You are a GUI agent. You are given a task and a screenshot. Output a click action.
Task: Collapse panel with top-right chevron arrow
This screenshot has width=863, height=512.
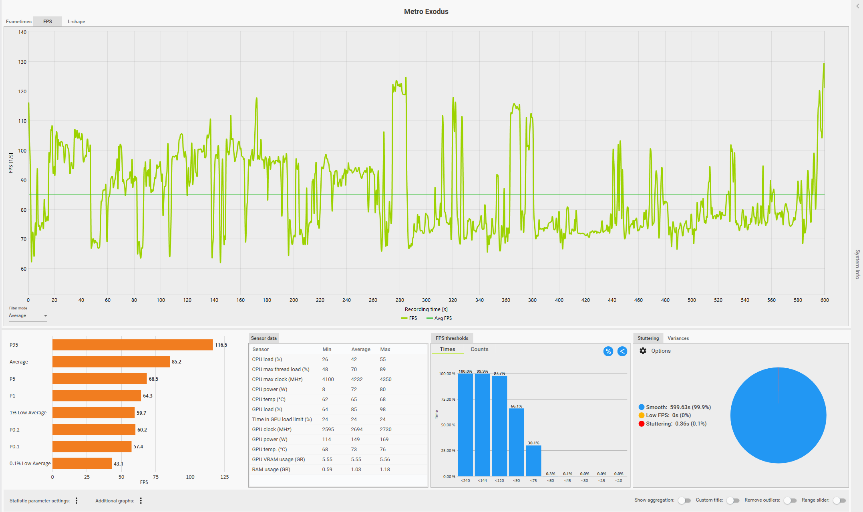(x=857, y=6)
